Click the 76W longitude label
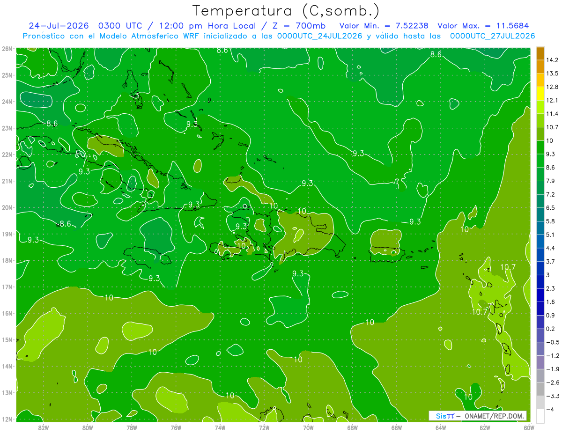Viewport: 562px width, 434px height. 176,427
